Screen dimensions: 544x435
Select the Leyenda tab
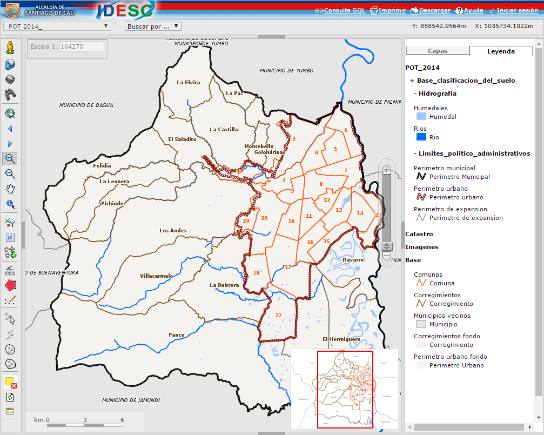[x=501, y=50]
